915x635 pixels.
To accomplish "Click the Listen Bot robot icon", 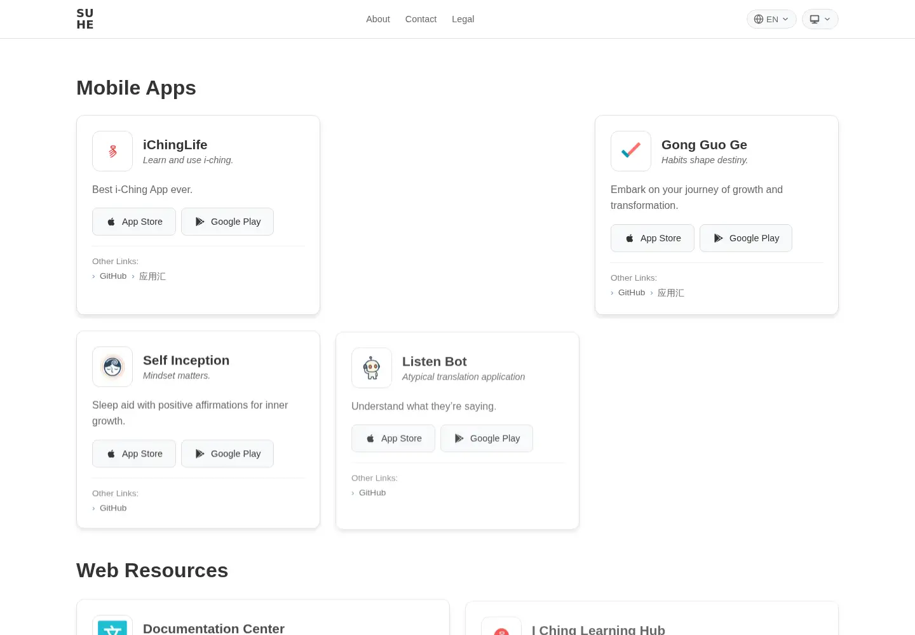I will click(372, 368).
